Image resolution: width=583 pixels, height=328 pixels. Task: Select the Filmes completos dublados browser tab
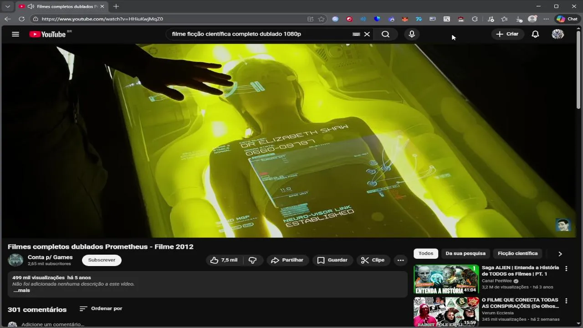(x=62, y=6)
